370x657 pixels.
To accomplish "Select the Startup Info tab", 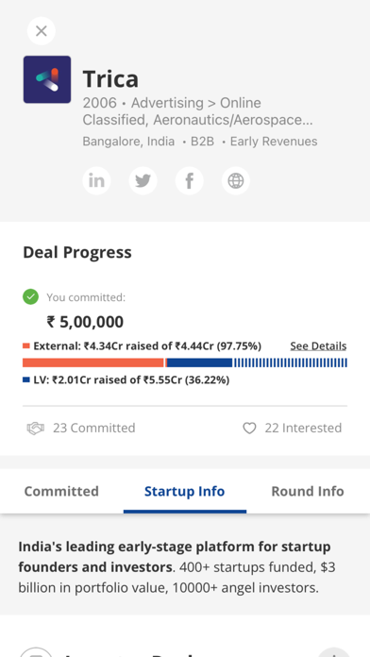I will [x=185, y=491].
